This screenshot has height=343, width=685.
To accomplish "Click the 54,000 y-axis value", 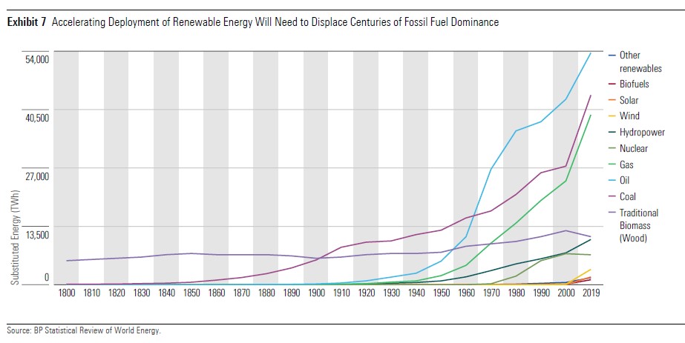I will click(x=37, y=59).
